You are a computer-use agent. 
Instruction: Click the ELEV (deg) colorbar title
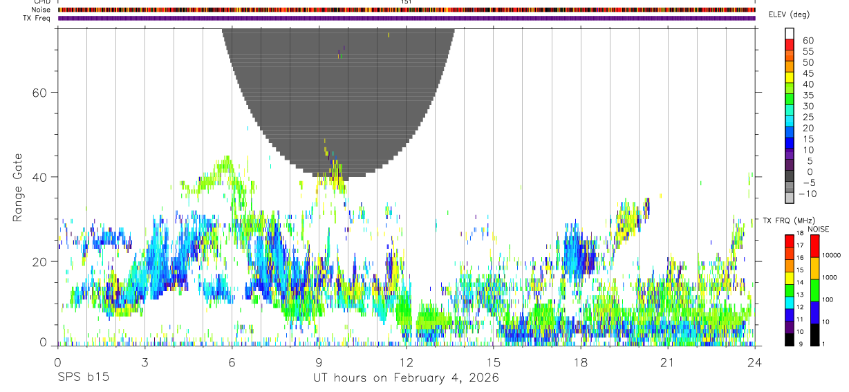pos(789,15)
